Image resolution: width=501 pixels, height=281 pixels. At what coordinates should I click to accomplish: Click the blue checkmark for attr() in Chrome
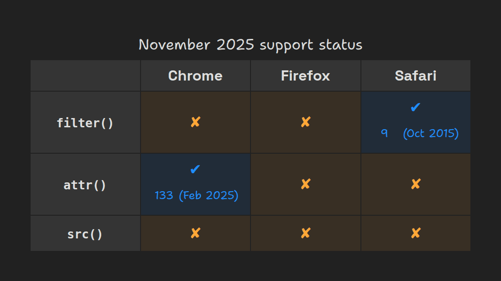pos(195,169)
